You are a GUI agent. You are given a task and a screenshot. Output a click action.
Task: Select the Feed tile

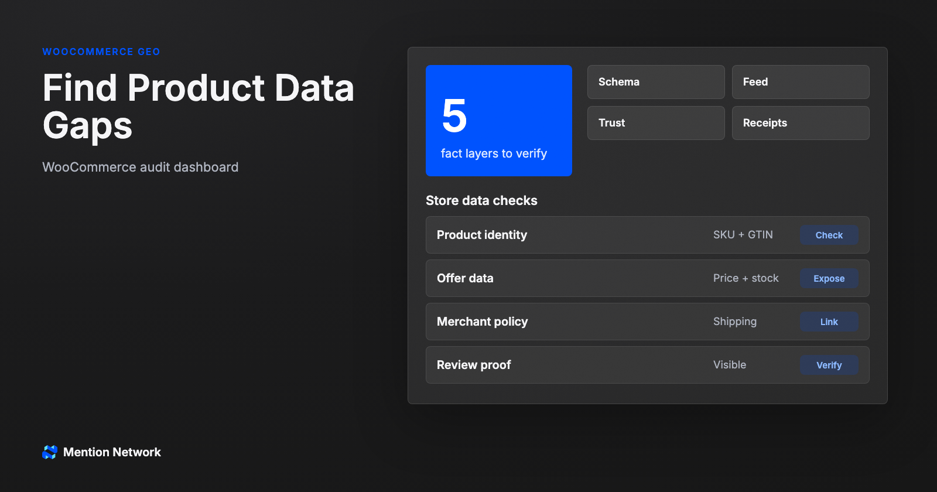(801, 82)
